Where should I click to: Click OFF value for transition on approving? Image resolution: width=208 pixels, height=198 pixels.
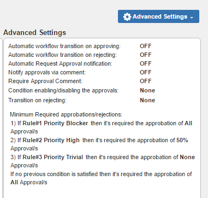coord(146,46)
